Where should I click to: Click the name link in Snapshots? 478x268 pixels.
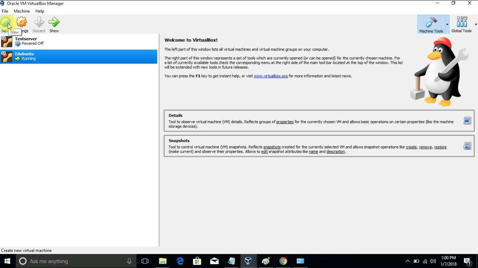pos(314,151)
